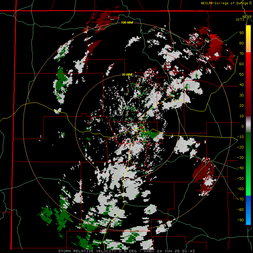253x253 pixels.
Task: Select the -30 value on the velocity scale
Action: tap(240, 158)
